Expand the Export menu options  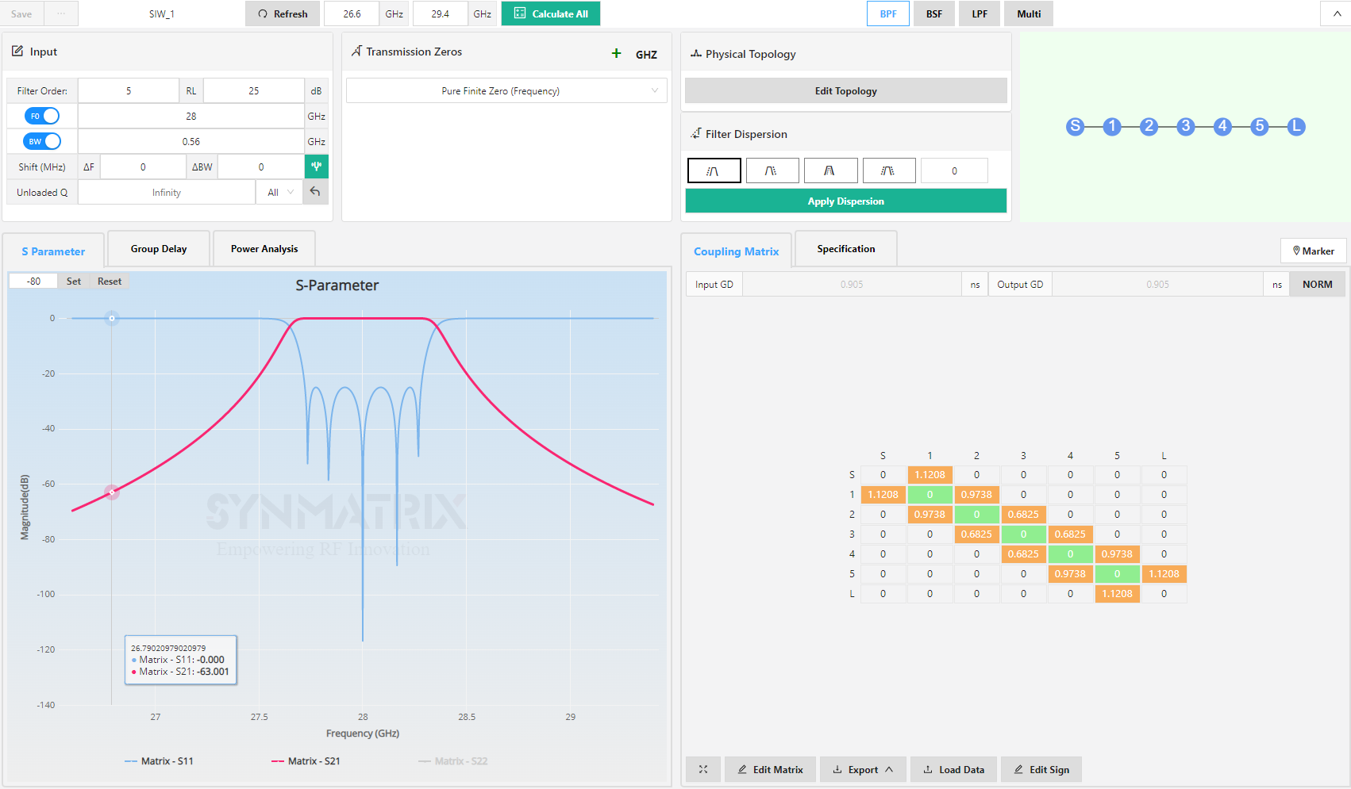click(x=863, y=769)
